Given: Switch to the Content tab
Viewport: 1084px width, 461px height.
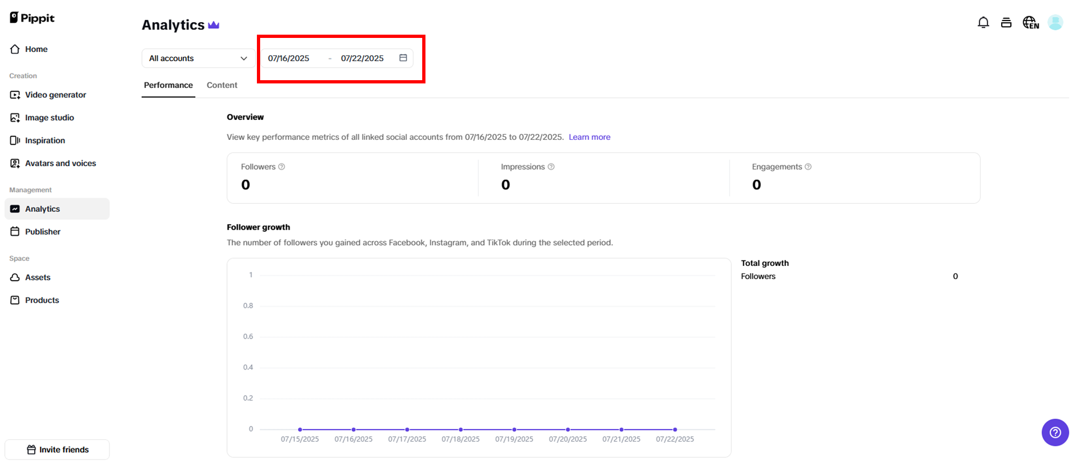Looking at the screenshot, I should point(222,85).
